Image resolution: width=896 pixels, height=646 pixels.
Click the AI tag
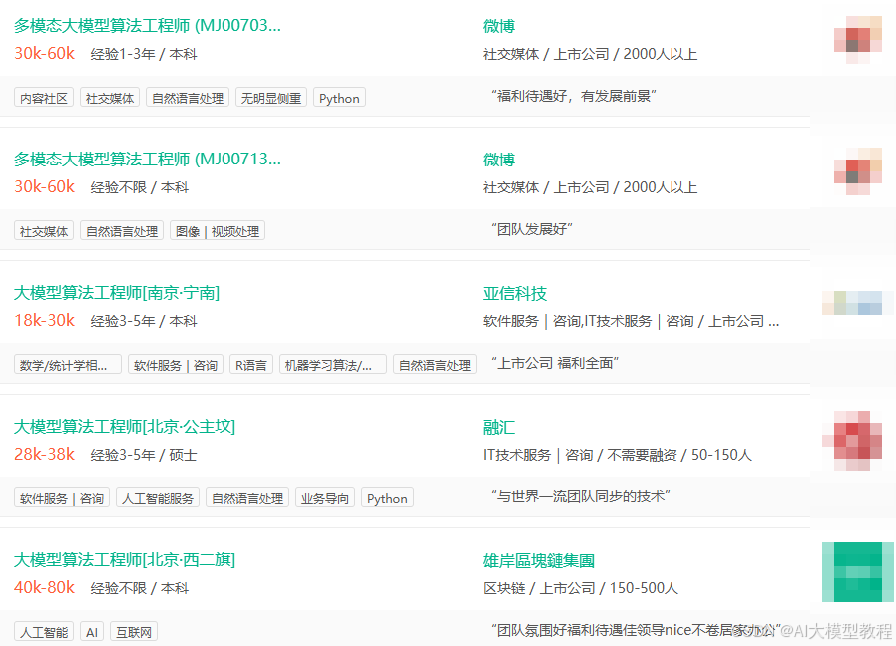click(x=92, y=632)
